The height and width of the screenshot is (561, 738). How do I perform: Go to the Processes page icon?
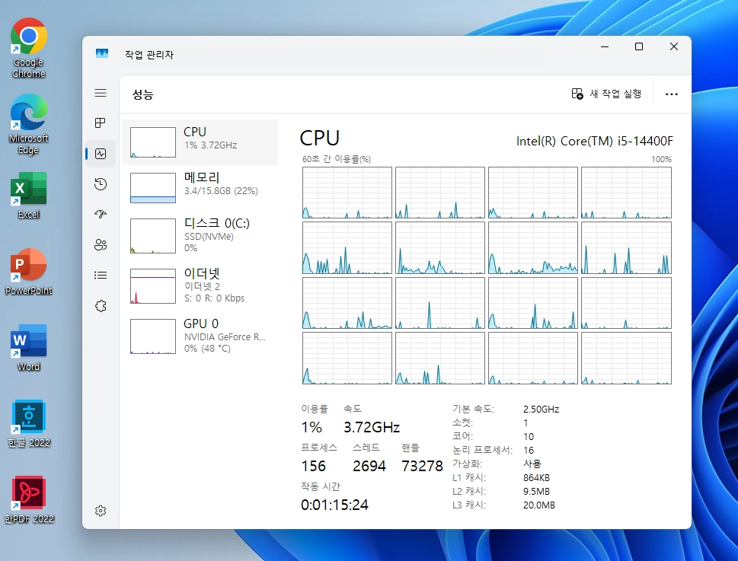click(101, 123)
